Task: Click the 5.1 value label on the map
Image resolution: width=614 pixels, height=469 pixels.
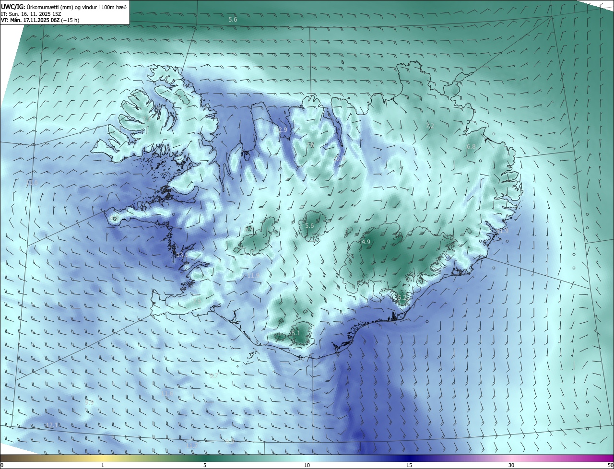Action: click(x=295, y=333)
